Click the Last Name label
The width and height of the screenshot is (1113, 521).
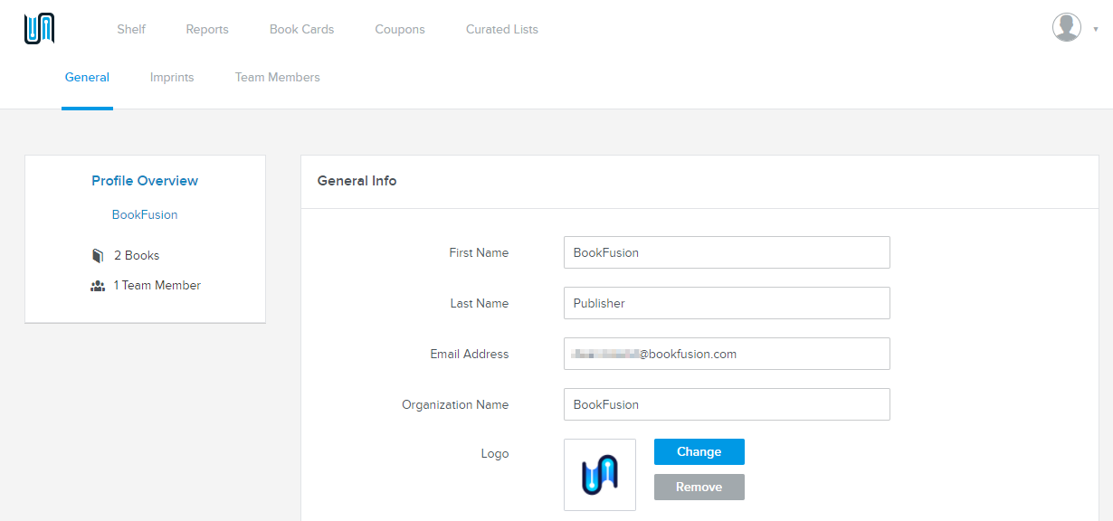(480, 303)
